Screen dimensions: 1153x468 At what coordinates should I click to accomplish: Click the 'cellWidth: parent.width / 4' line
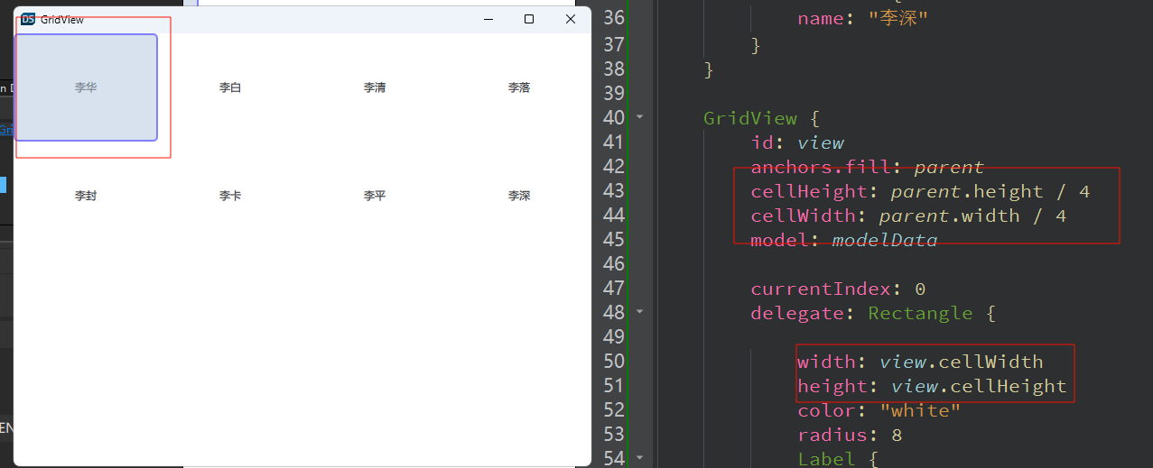coord(908,216)
